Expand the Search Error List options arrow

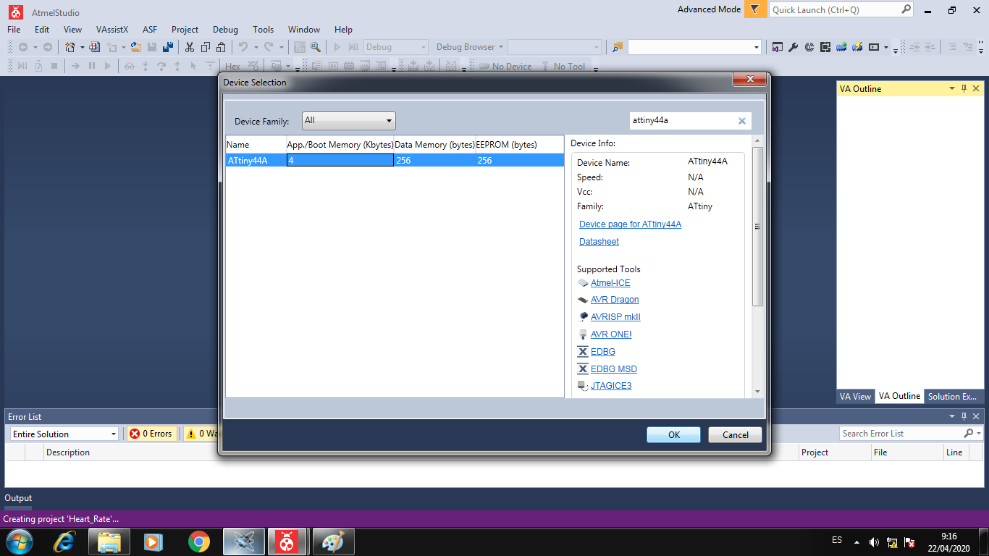coord(979,434)
